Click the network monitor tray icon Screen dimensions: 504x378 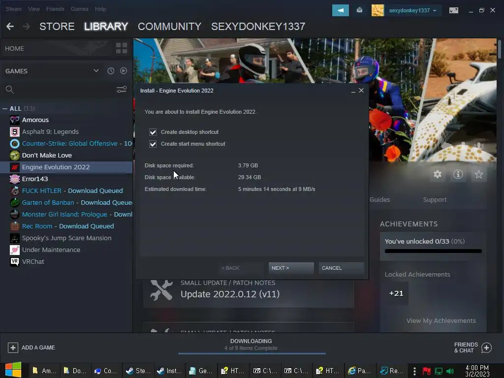(439, 371)
